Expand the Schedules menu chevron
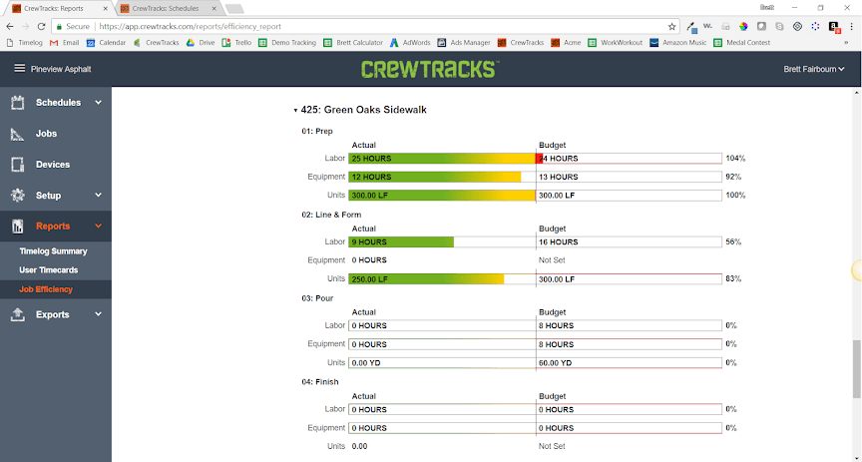The image size is (862, 462). click(98, 103)
